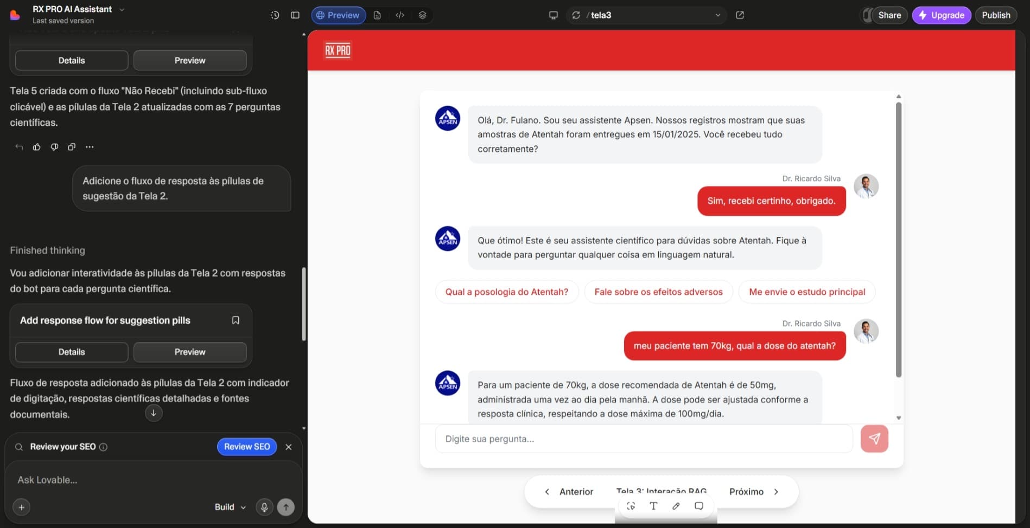Click Dr. Ricardo Silva avatar in first reply
The width and height of the screenshot is (1030, 528).
[x=866, y=186]
